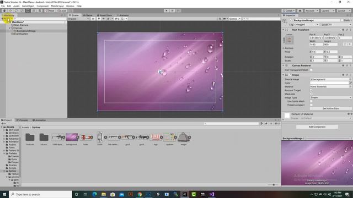Select the bullet sprite thumbnail
Image resolution: width=353 pixels, height=198 pixels.
pyautogui.click(x=86, y=137)
